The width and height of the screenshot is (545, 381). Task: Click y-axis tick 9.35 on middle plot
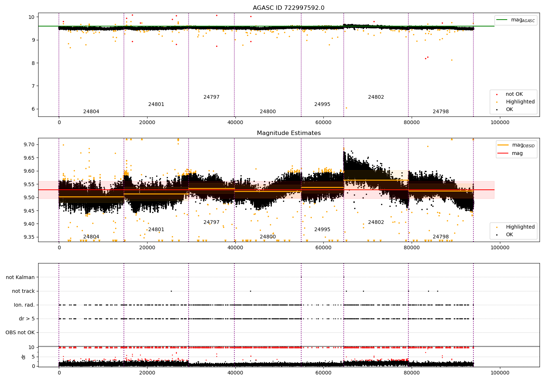tap(29, 237)
